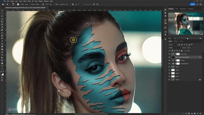Screen dimensions: 204x115
Task: Hide the Layer 4 copy layer
Action: coord(169,54)
